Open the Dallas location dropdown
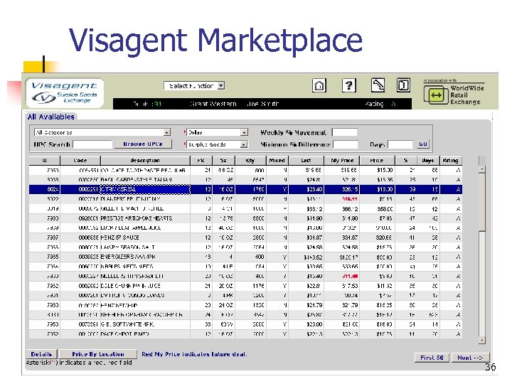Screen dimensions: 512x384 pos(217,132)
